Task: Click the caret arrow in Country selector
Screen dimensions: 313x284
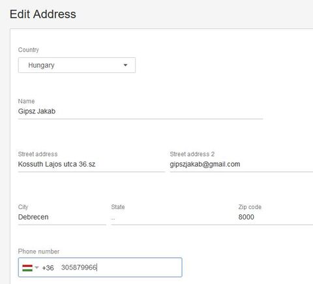Action: tap(125, 65)
